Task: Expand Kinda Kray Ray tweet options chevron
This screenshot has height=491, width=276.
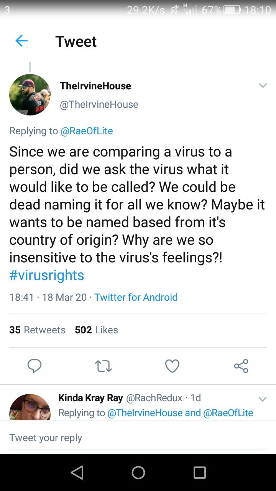Action: (263, 399)
